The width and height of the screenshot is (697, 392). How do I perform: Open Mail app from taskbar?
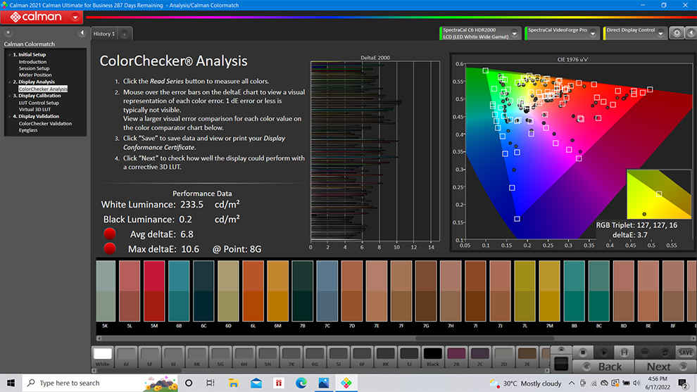256,383
